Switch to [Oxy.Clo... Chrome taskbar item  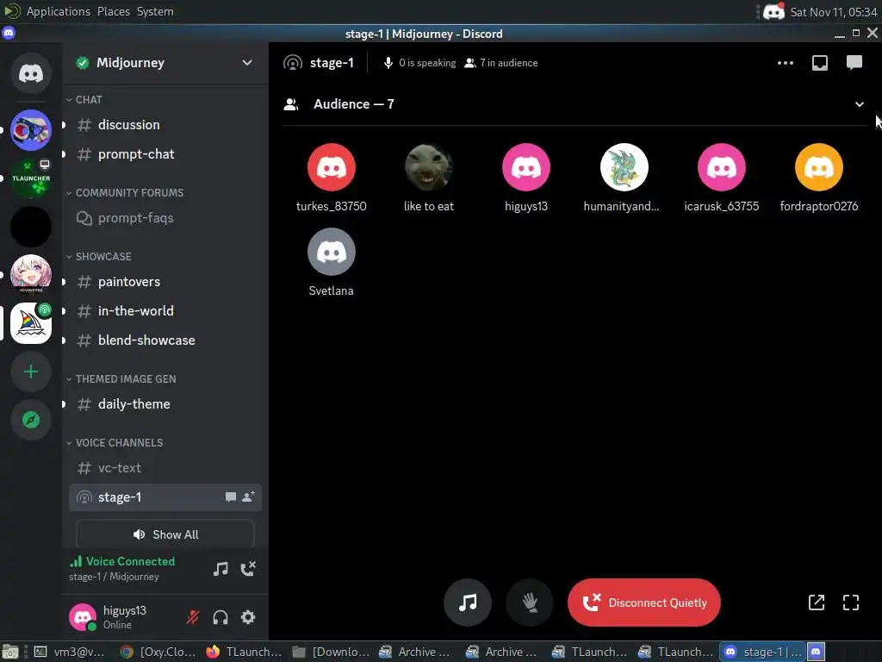[158, 652]
